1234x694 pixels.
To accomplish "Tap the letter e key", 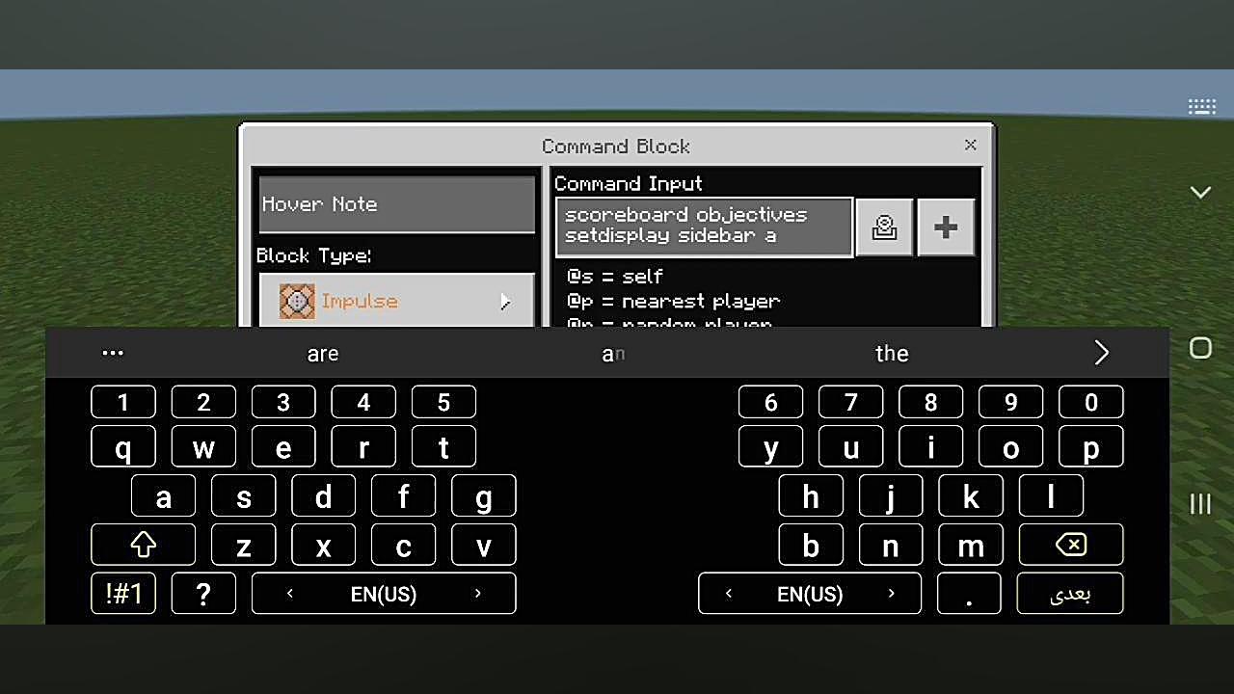I will 283,447.
